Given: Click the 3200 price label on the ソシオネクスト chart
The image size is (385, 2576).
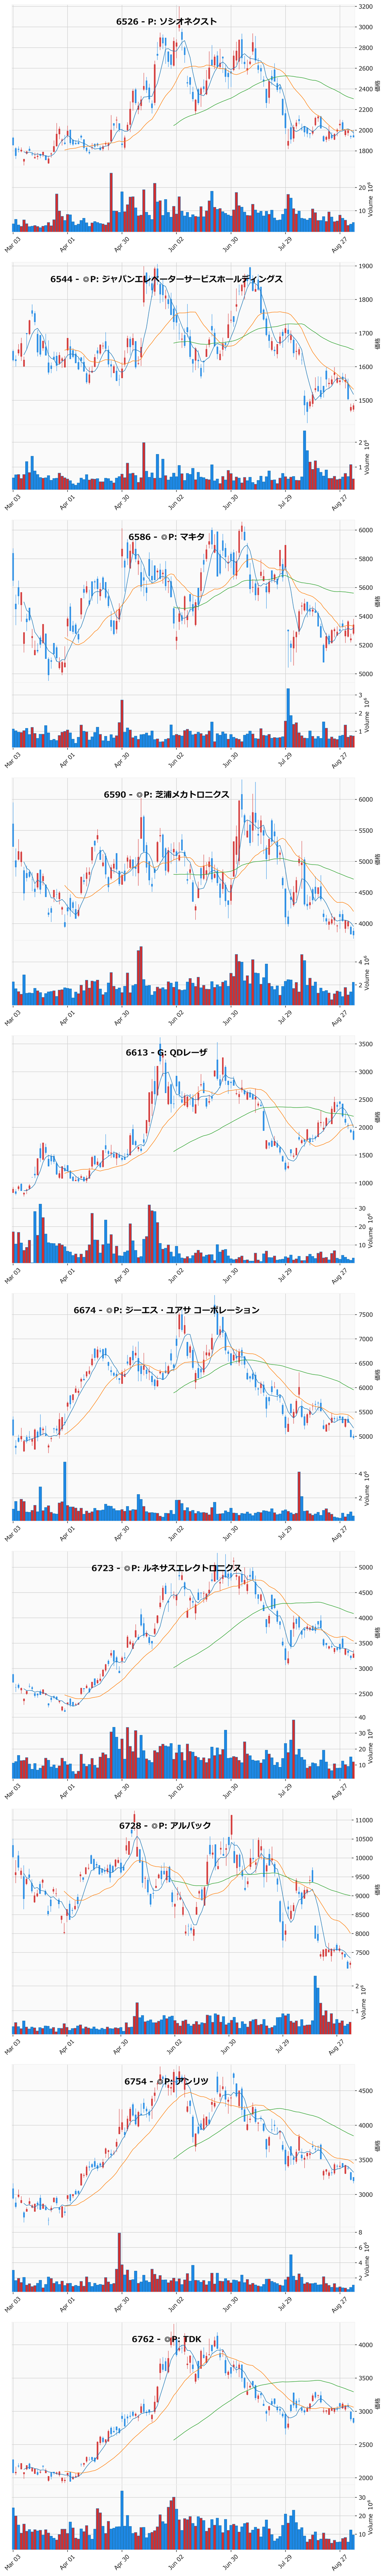Looking at the screenshot, I should [366, 6].
